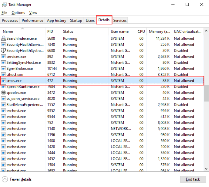Viewport: 209px width, 187px height.
Task: Select svchost.exe name with PID 1444
Action: 16,153
